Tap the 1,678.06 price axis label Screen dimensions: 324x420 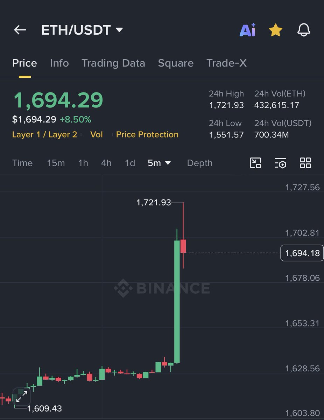coord(302,278)
